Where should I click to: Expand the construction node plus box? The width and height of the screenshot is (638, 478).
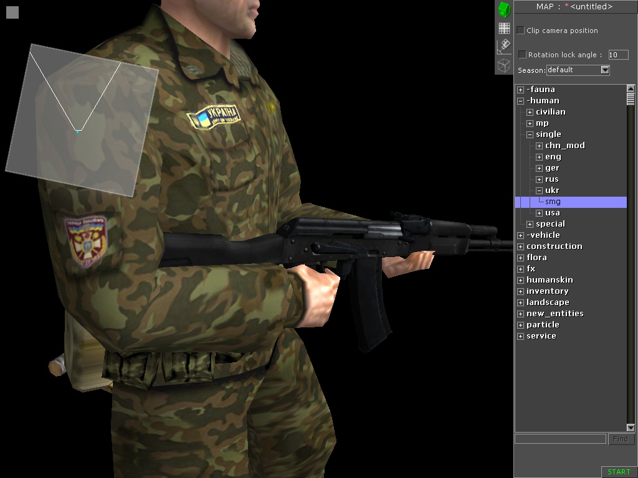520,246
